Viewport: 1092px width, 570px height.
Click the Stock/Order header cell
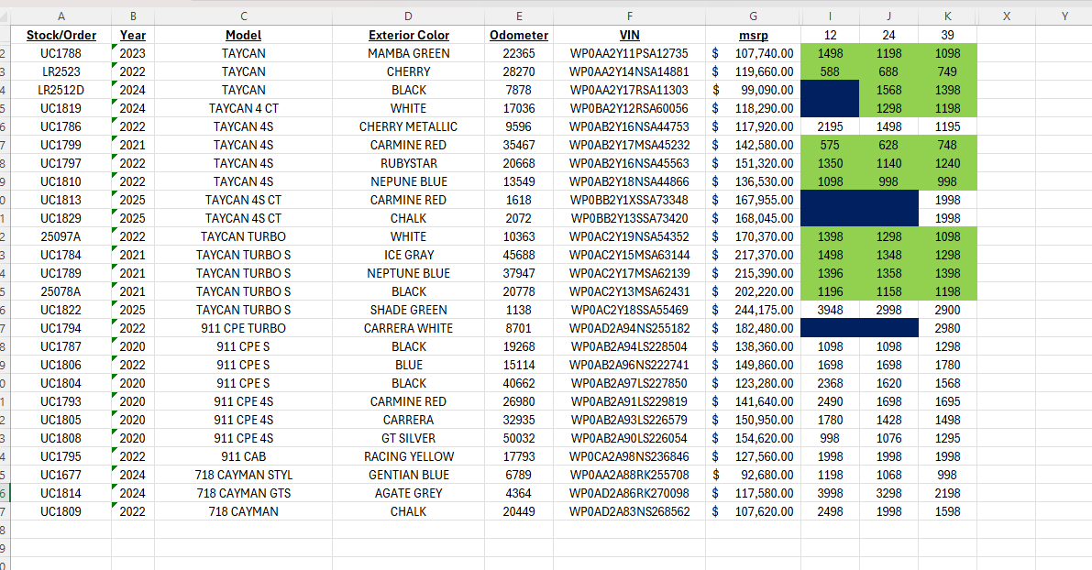(61, 35)
